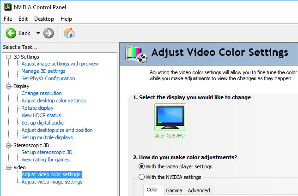Image resolution: width=298 pixels, height=196 pixels.
Task: Collapse the Display tree node
Action: click(x=9, y=86)
